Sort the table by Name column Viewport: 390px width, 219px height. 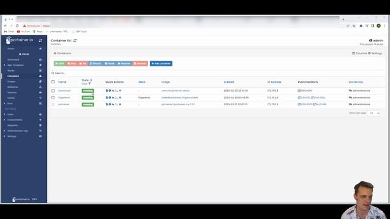click(62, 82)
